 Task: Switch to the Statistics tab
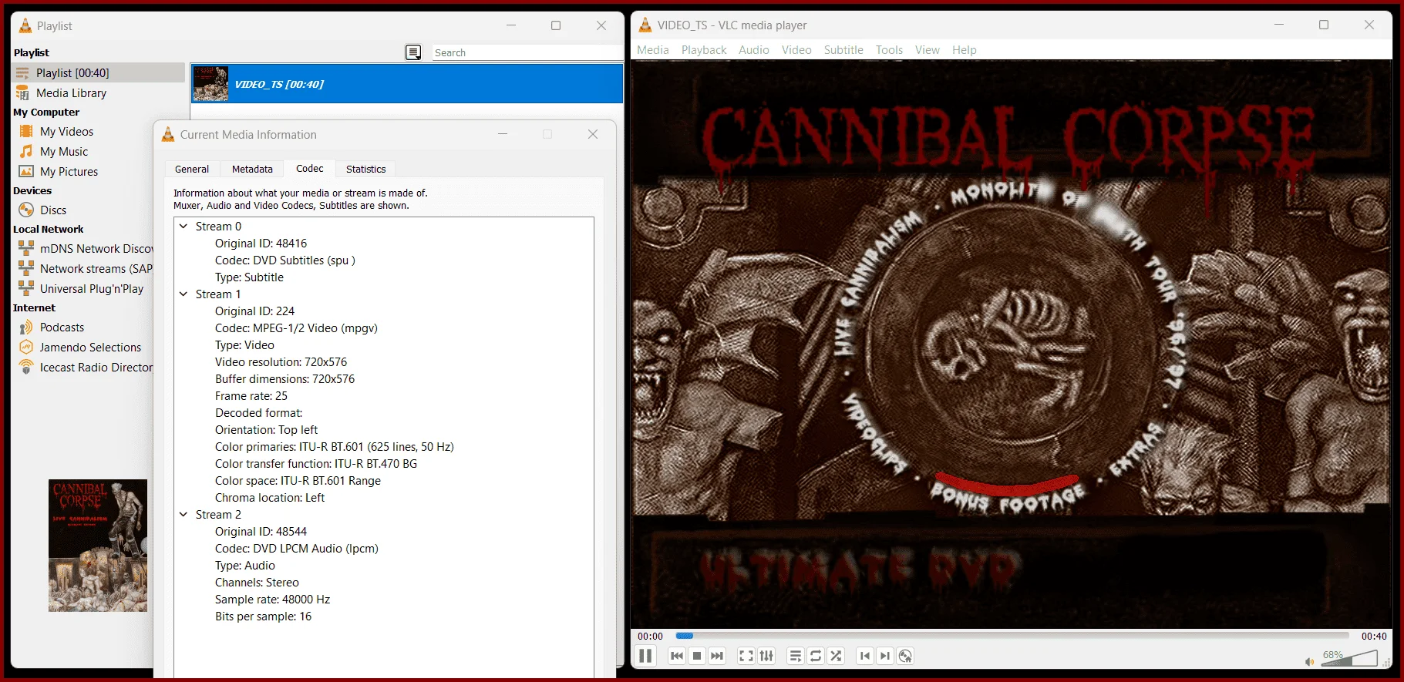pyautogui.click(x=366, y=169)
